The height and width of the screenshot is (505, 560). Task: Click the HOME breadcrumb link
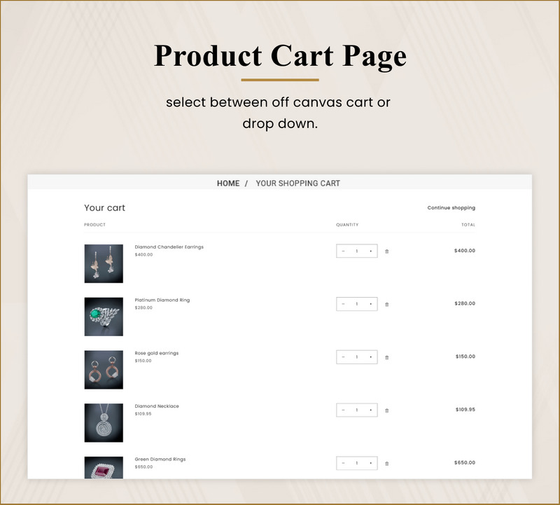229,184
